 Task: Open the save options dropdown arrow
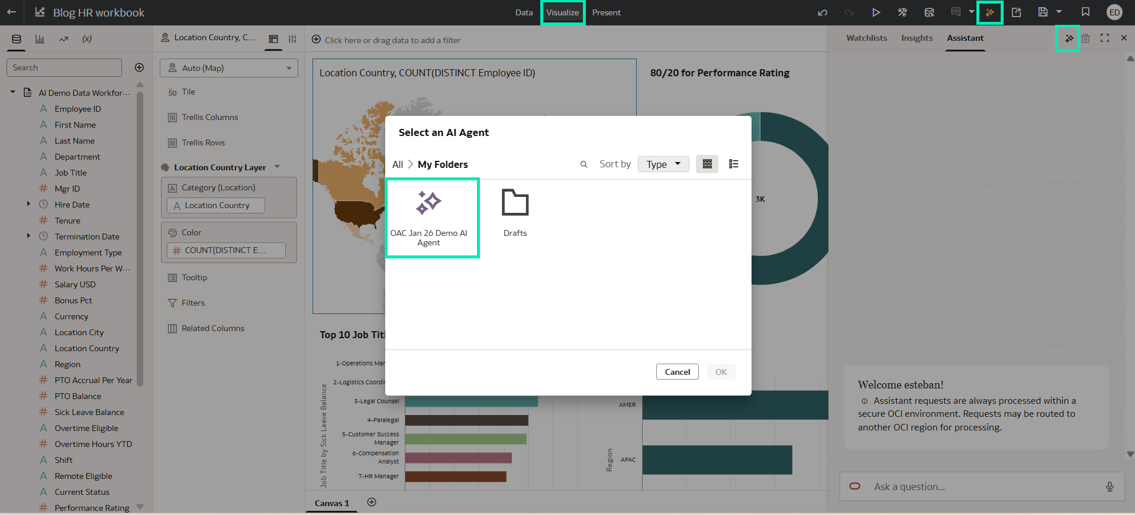pos(1059,12)
